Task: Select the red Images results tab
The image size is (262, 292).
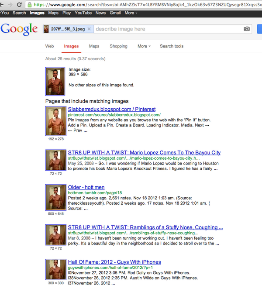Action: click(71, 46)
